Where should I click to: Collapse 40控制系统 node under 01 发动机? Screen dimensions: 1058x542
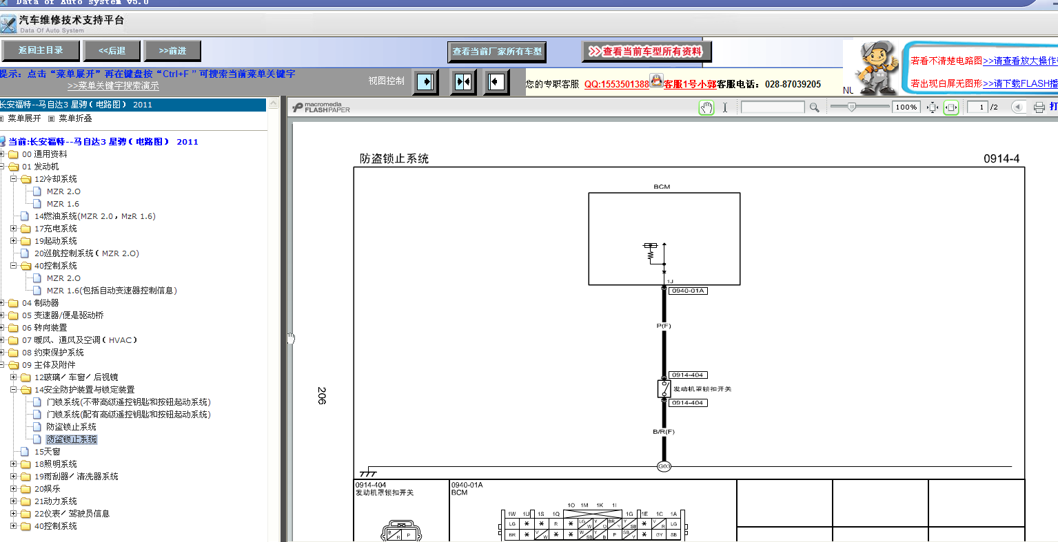coord(13,266)
